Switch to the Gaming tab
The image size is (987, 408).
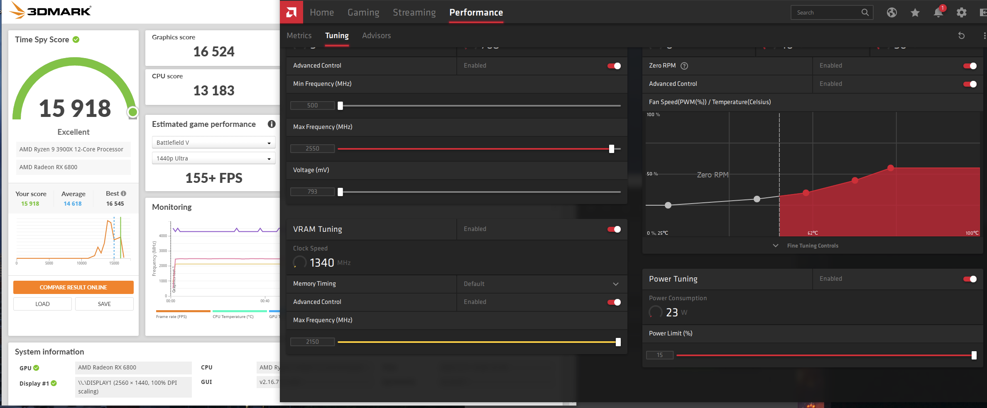tap(363, 12)
